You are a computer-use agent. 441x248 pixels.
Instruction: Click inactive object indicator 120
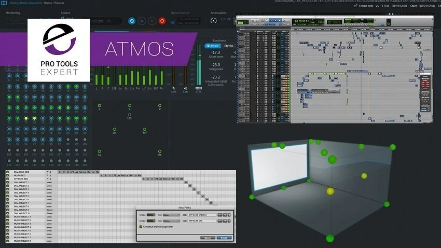tap(85, 161)
